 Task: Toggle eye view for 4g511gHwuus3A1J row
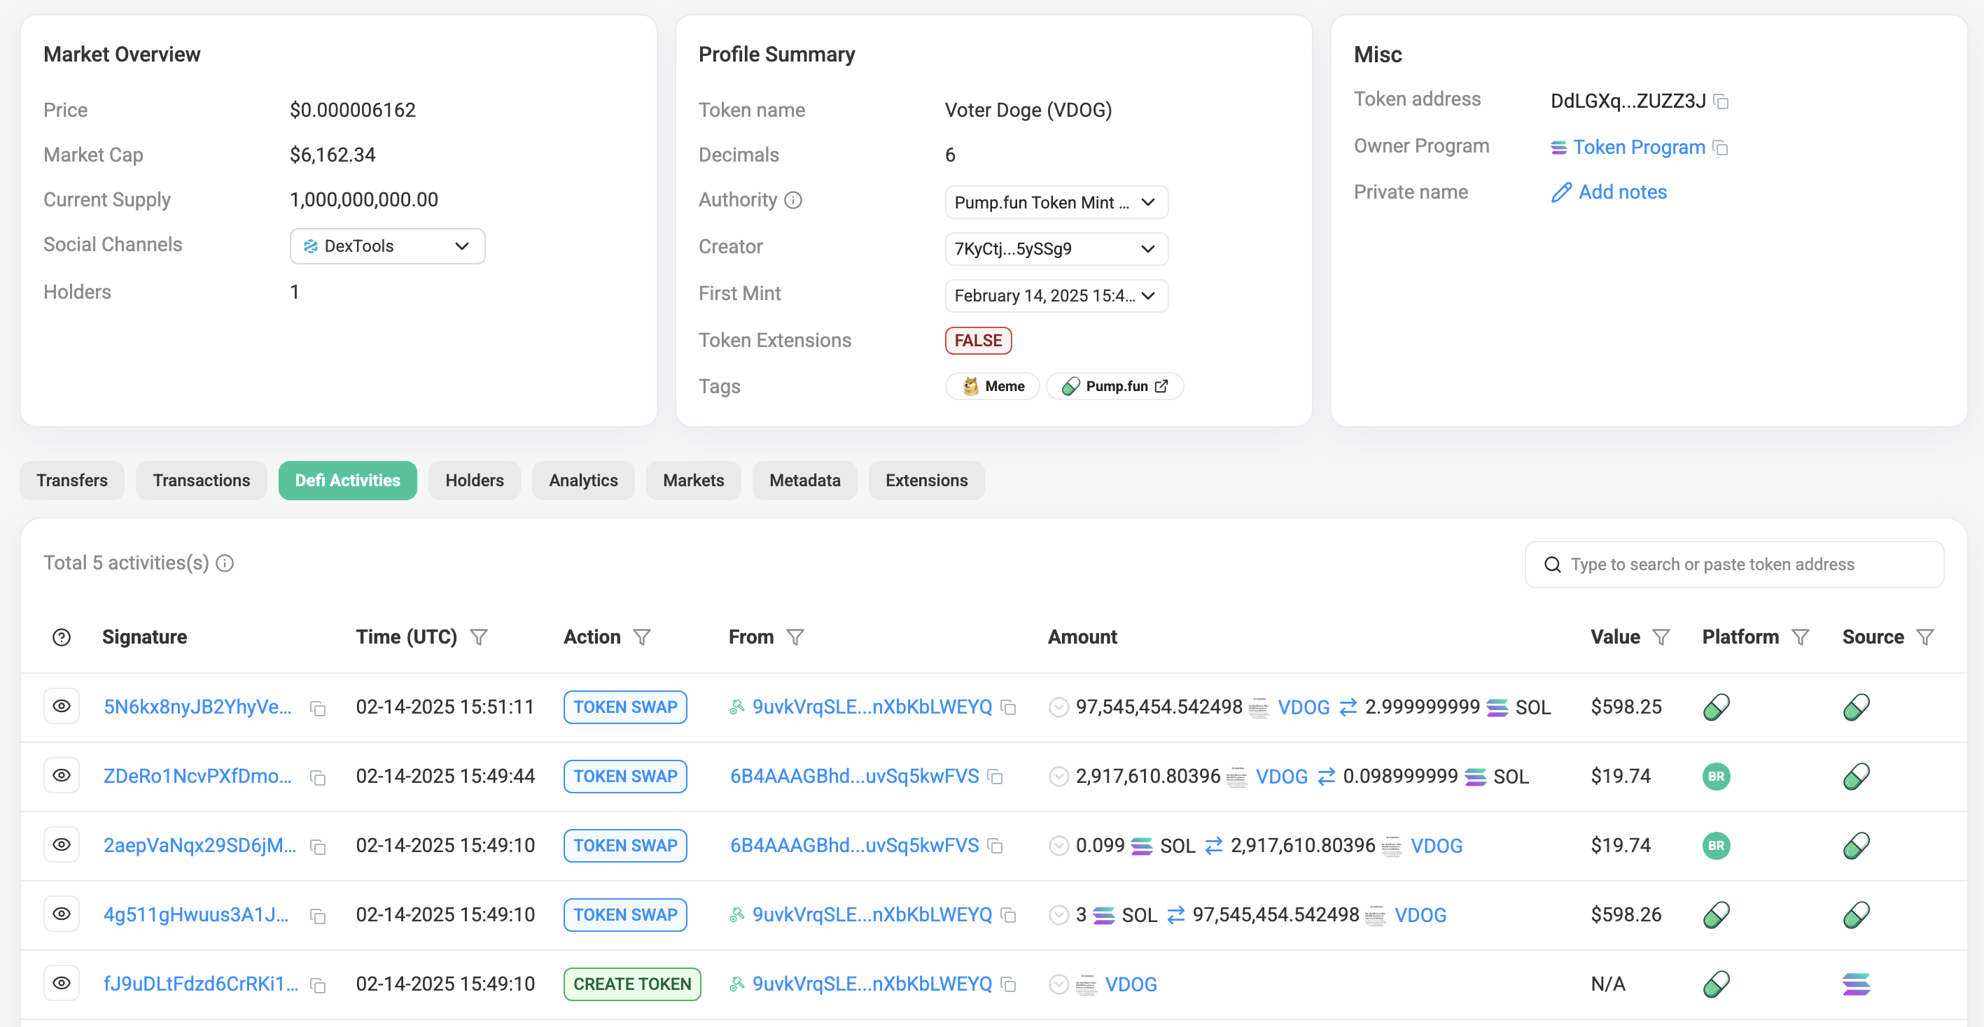point(62,914)
